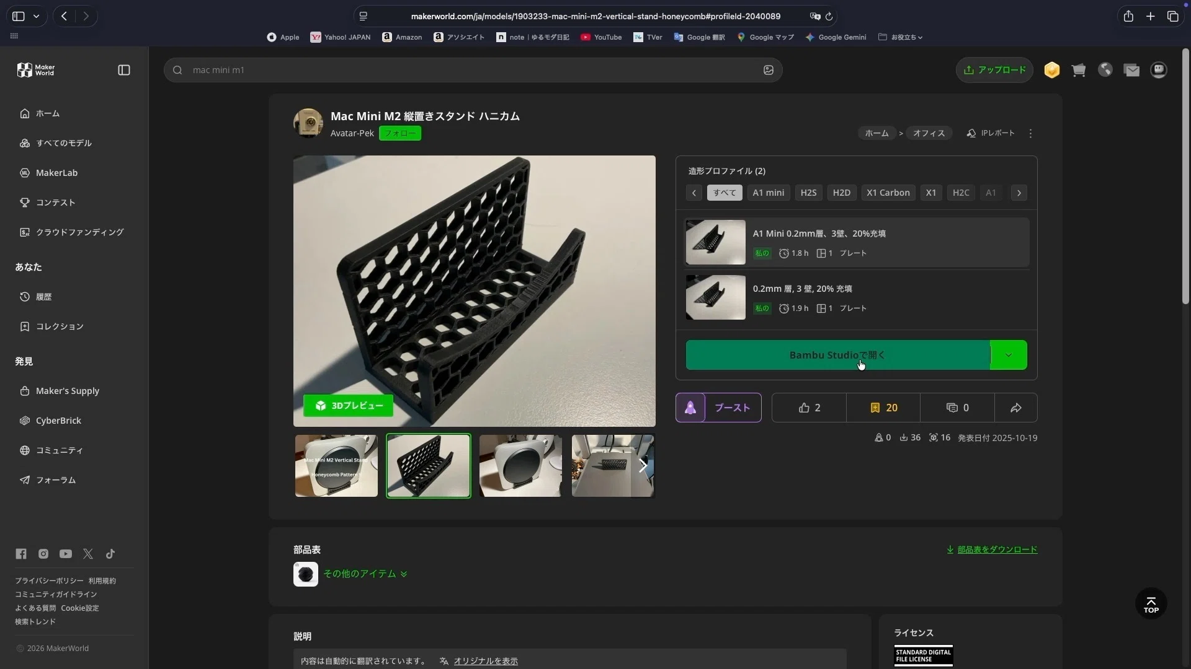Select the A1 mini printer filter tab
The image size is (1191, 669).
(769, 193)
